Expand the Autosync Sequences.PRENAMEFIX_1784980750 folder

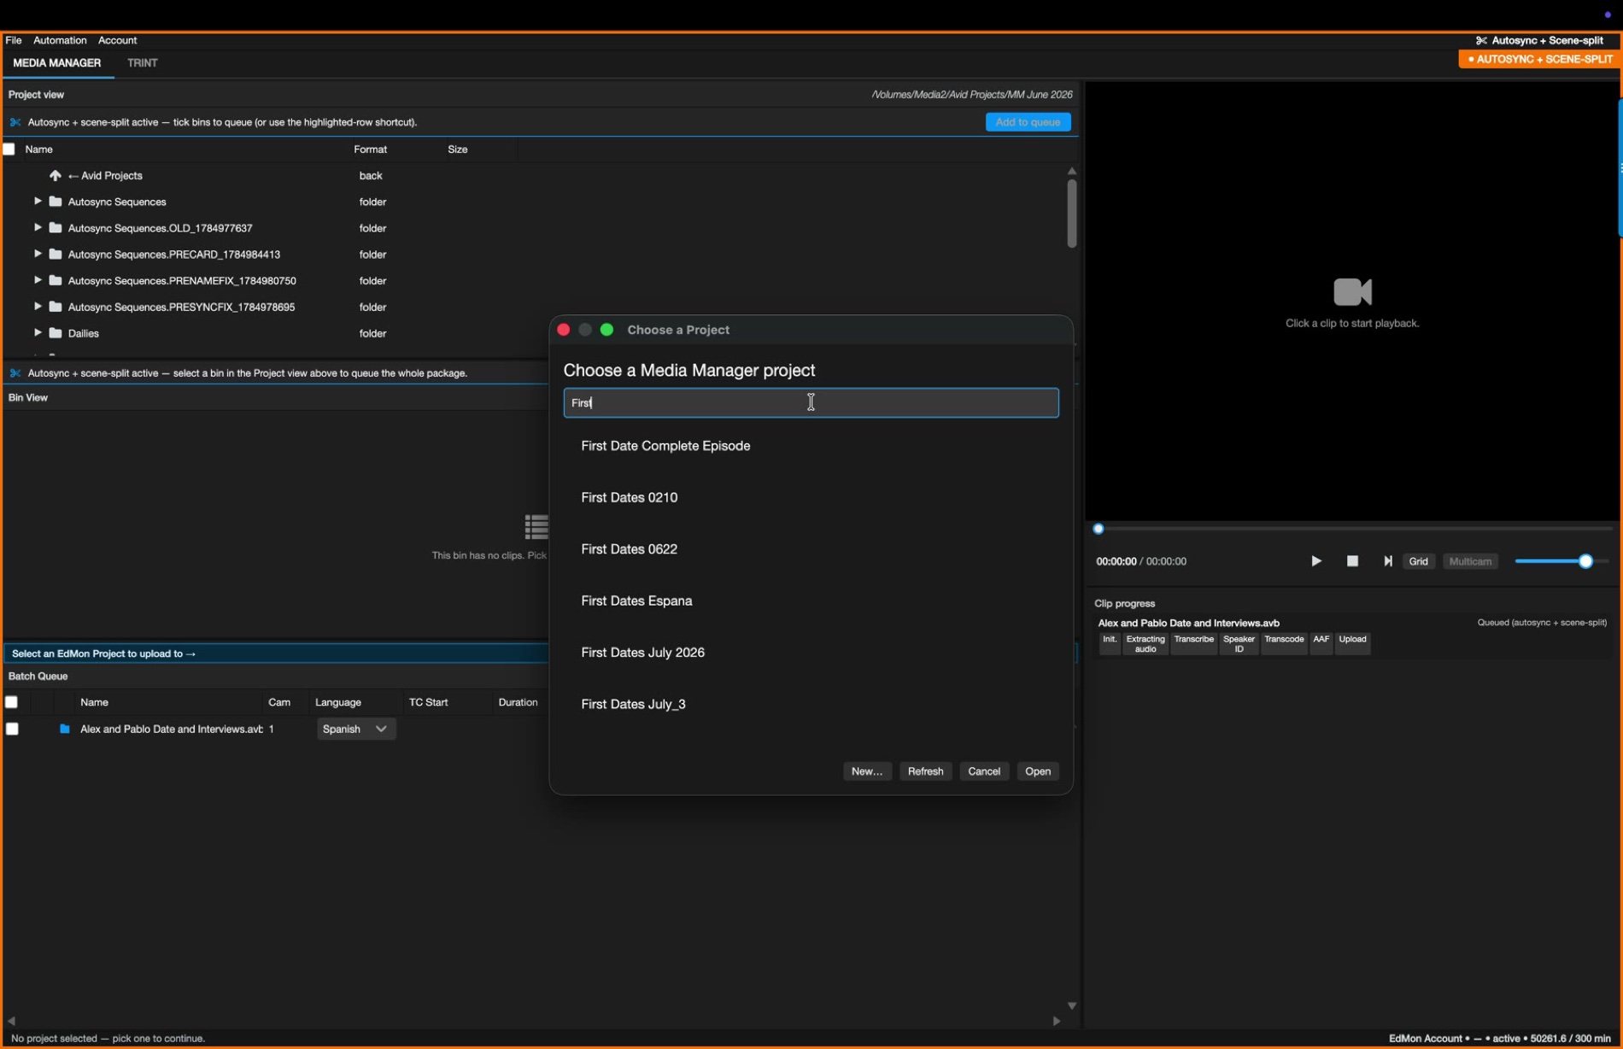38,280
